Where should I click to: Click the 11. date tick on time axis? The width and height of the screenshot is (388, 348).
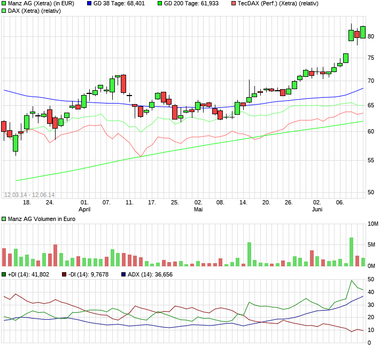pos(129,202)
